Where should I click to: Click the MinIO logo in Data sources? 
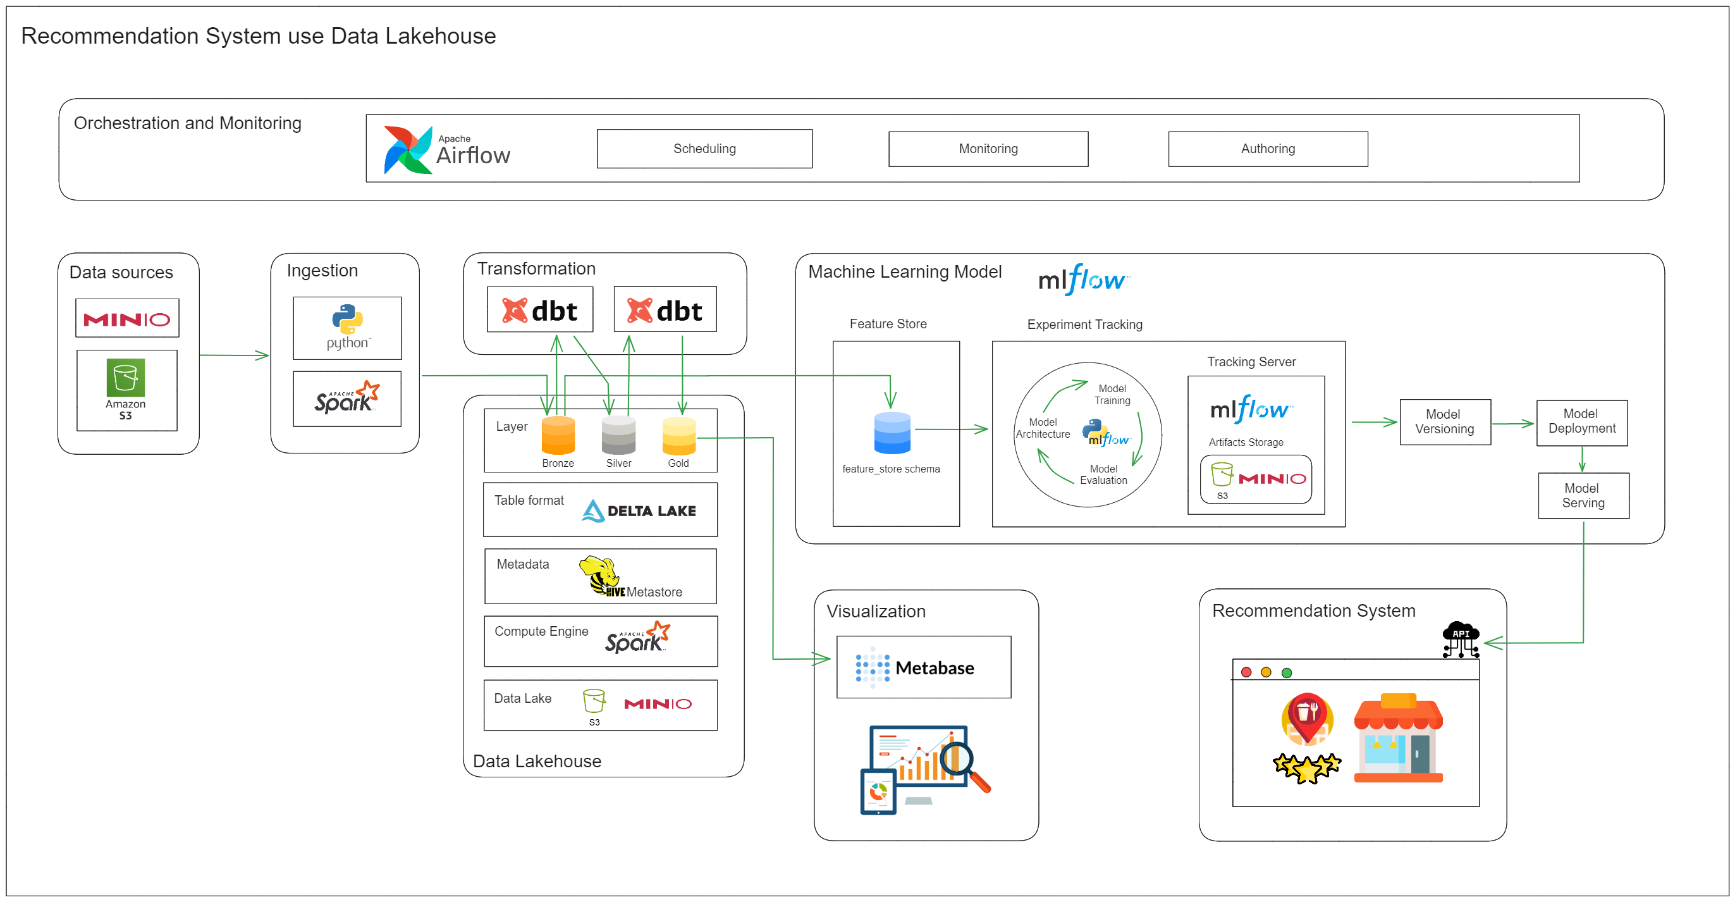click(126, 319)
